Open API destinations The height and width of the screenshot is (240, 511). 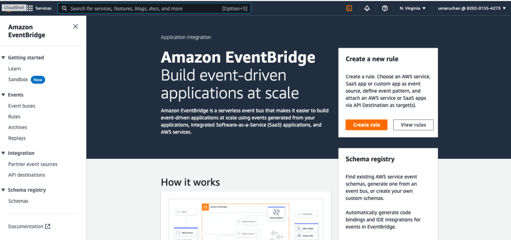tap(26, 175)
